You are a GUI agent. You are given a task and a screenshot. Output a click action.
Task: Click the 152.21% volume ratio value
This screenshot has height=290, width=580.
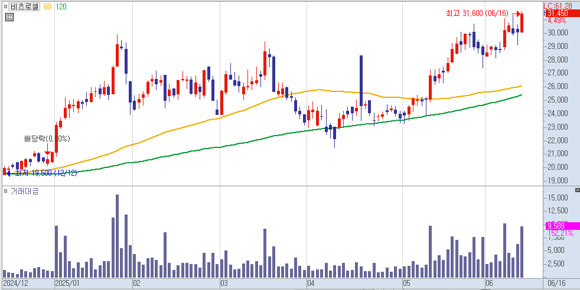tap(561, 233)
